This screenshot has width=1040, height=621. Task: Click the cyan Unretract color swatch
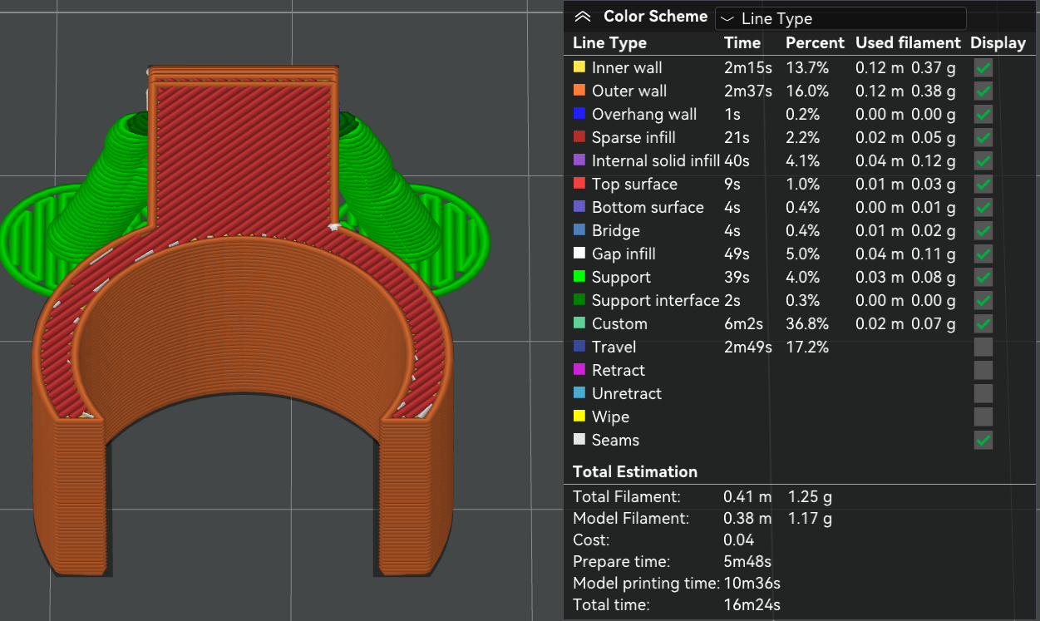[x=579, y=393]
